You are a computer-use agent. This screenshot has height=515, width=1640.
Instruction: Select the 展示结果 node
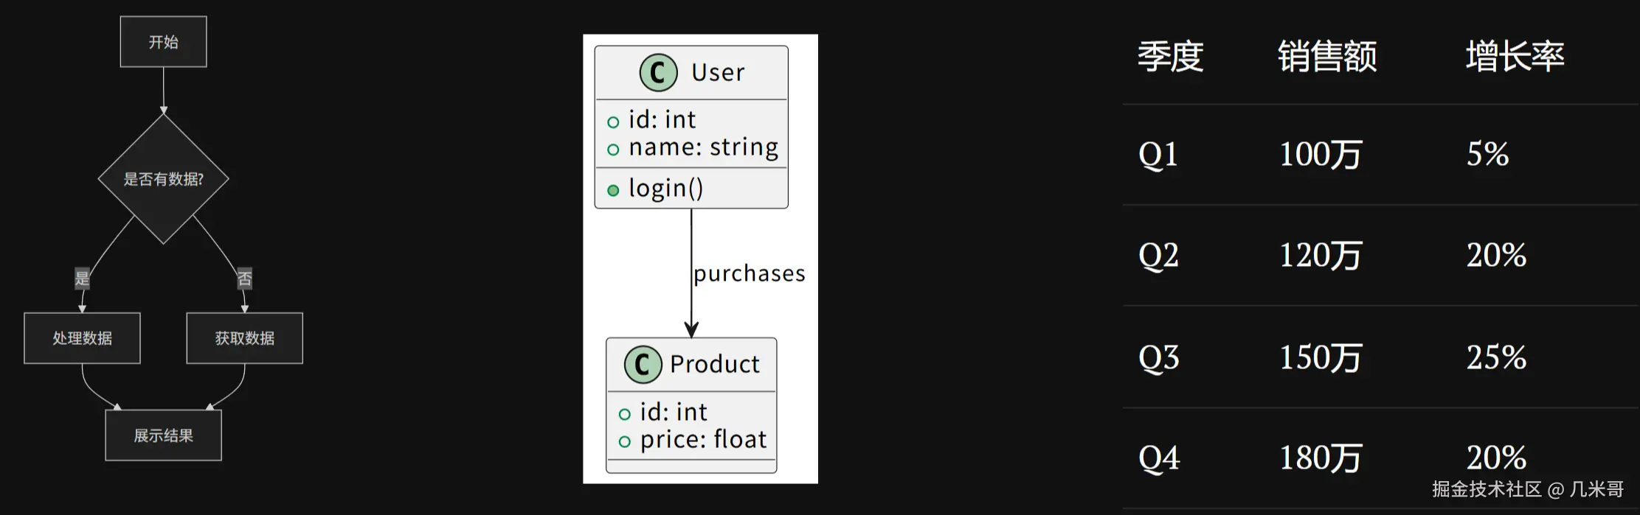point(163,435)
